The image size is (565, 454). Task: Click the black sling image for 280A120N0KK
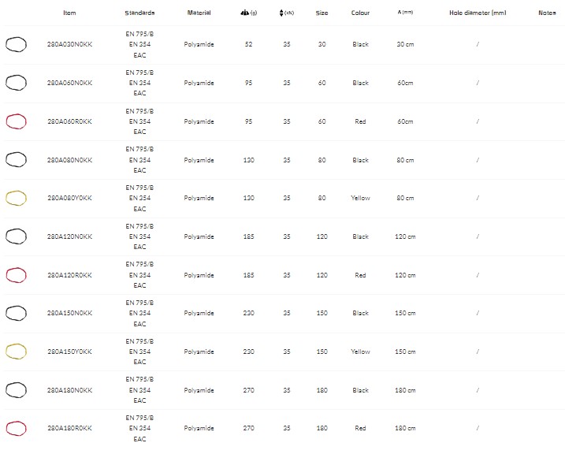[x=16, y=236]
